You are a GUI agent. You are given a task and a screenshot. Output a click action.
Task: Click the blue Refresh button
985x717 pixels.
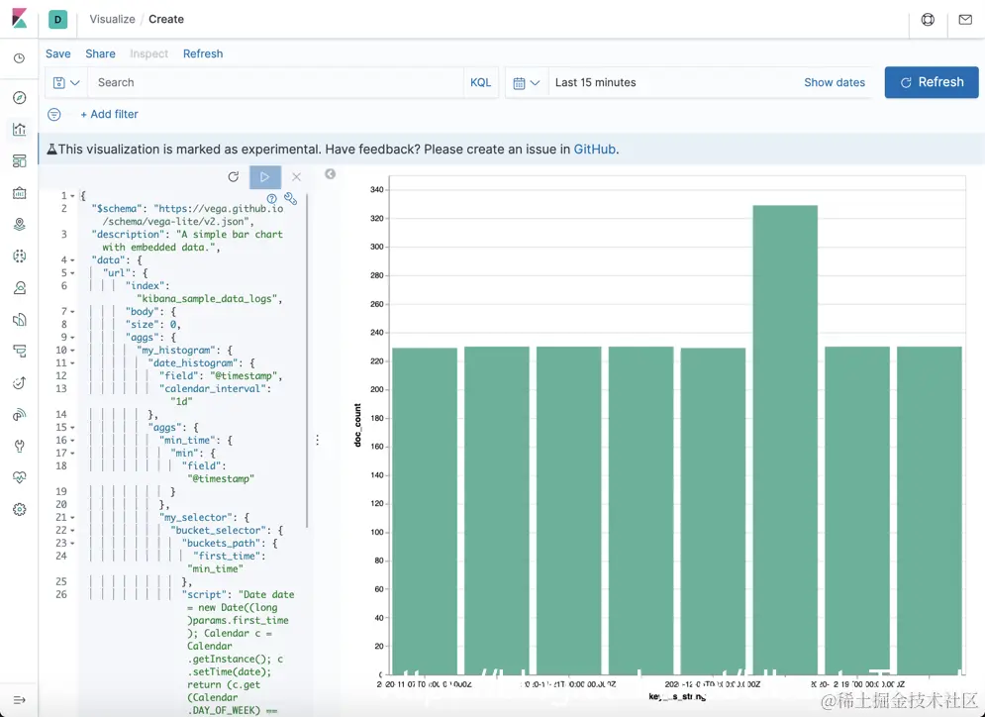tap(932, 82)
